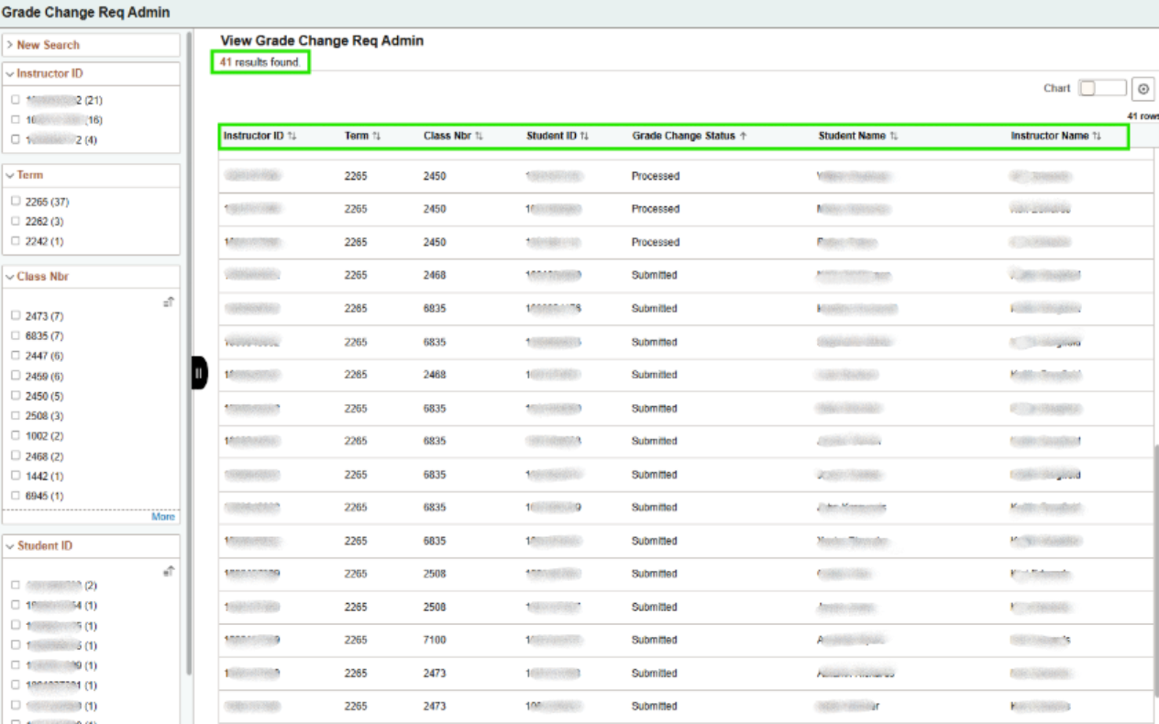Open the New Search option

[43, 45]
